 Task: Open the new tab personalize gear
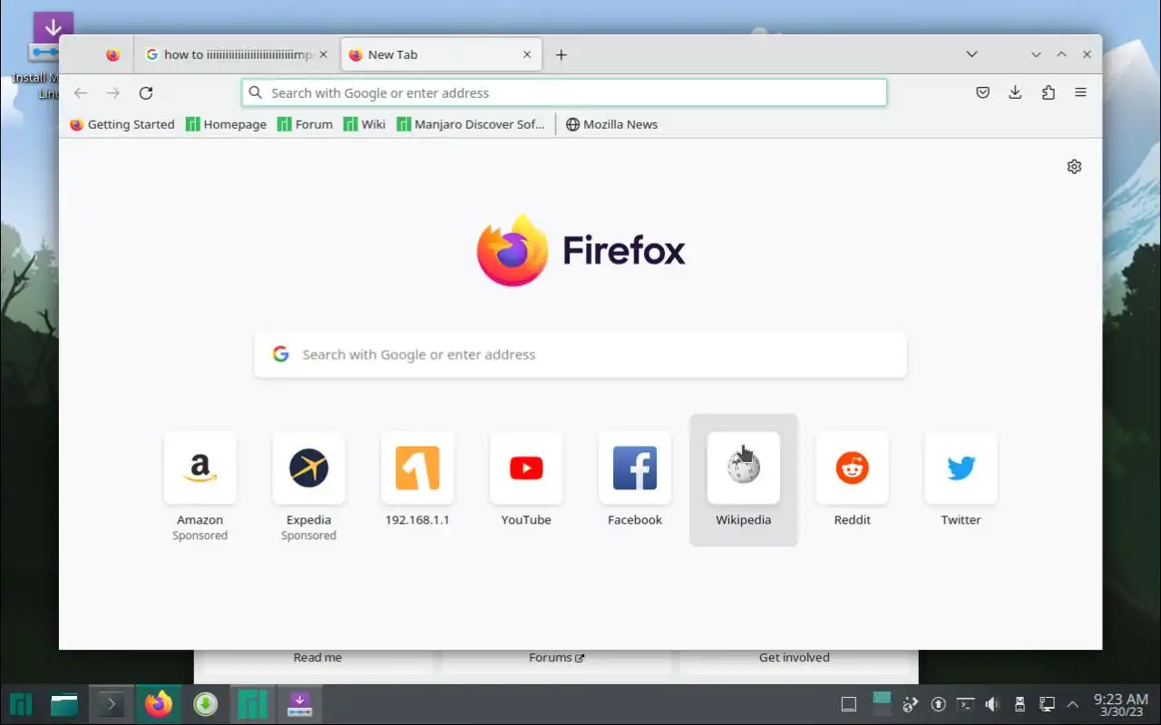coord(1074,167)
